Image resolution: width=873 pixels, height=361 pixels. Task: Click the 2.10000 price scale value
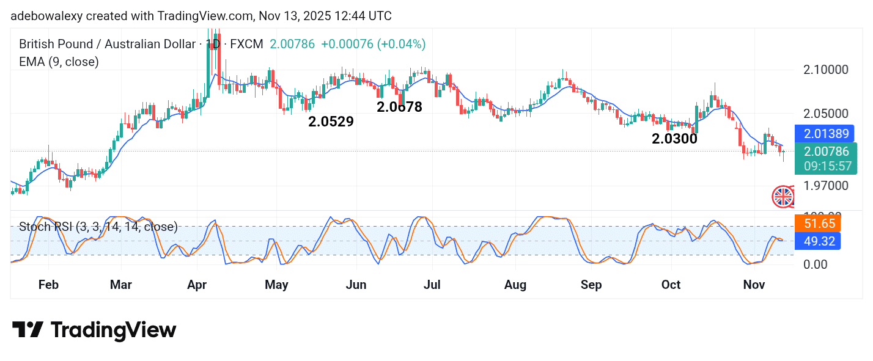coord(825,70)
